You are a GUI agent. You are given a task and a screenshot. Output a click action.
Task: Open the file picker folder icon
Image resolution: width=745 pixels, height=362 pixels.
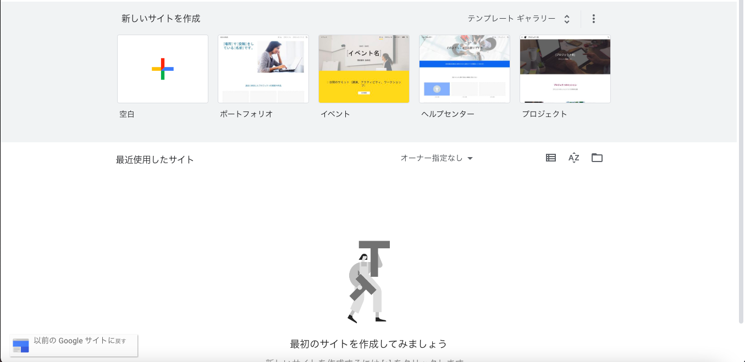pos(597,158)
